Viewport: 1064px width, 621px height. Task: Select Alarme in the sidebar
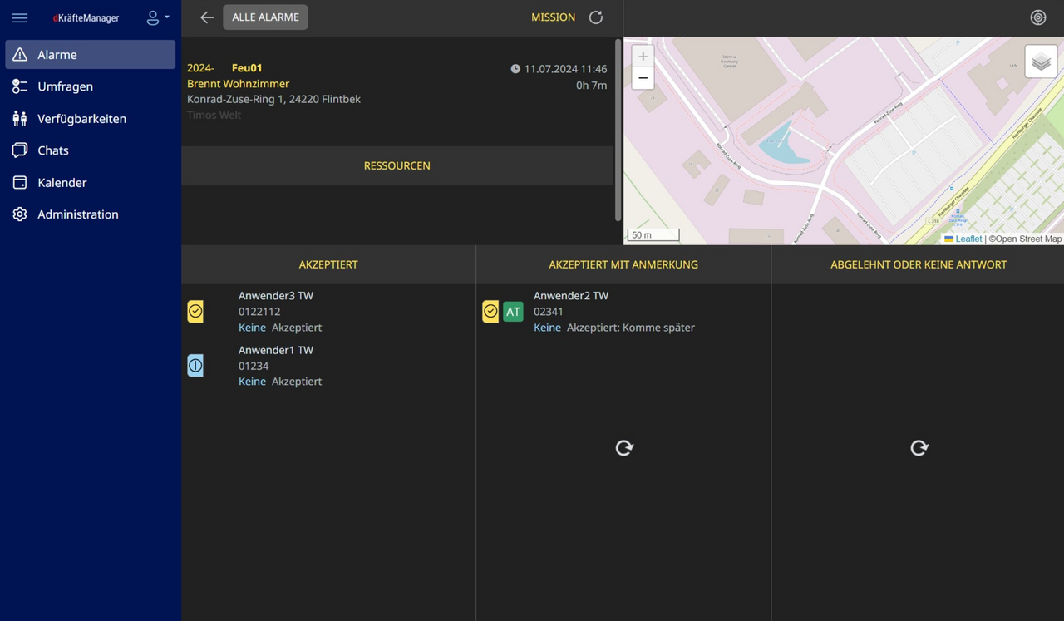click(x=90, y=55)
